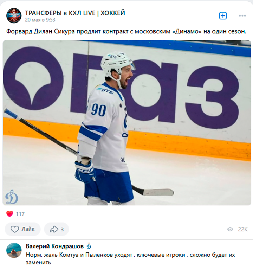253x269 pixels.
Task: Click the 22K views counter
Action: pos(243,229)
